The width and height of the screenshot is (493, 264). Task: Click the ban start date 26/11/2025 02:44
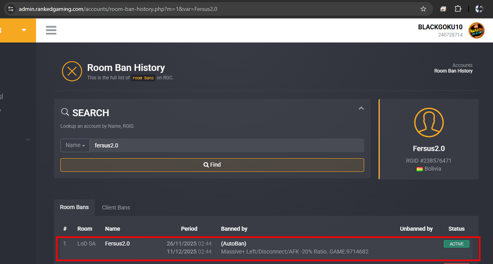pyautogui.click(x=189, y=244)
